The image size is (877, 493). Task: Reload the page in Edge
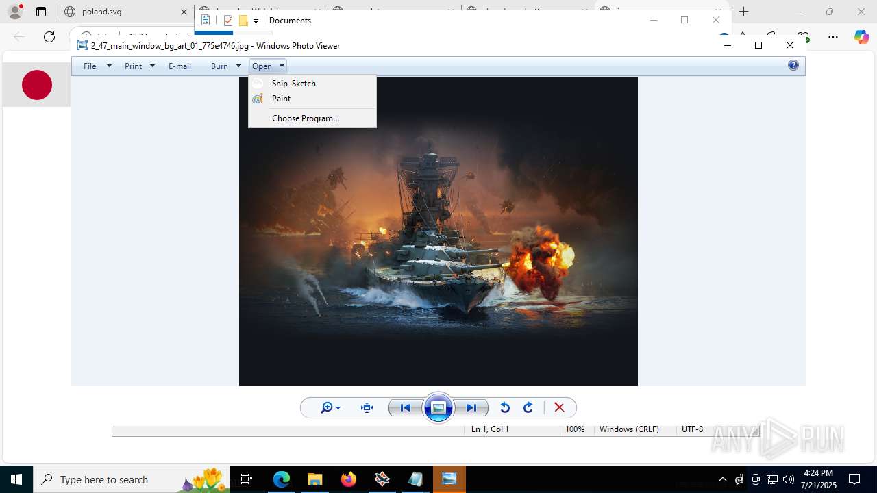click(49, 37)
